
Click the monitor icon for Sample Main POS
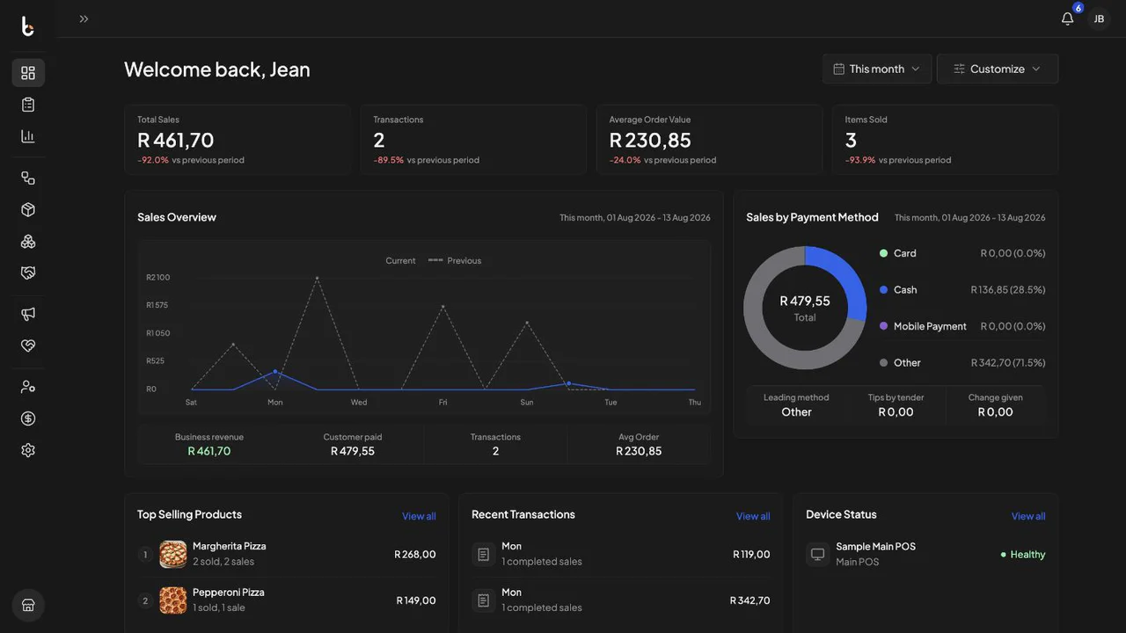point(817,554)
